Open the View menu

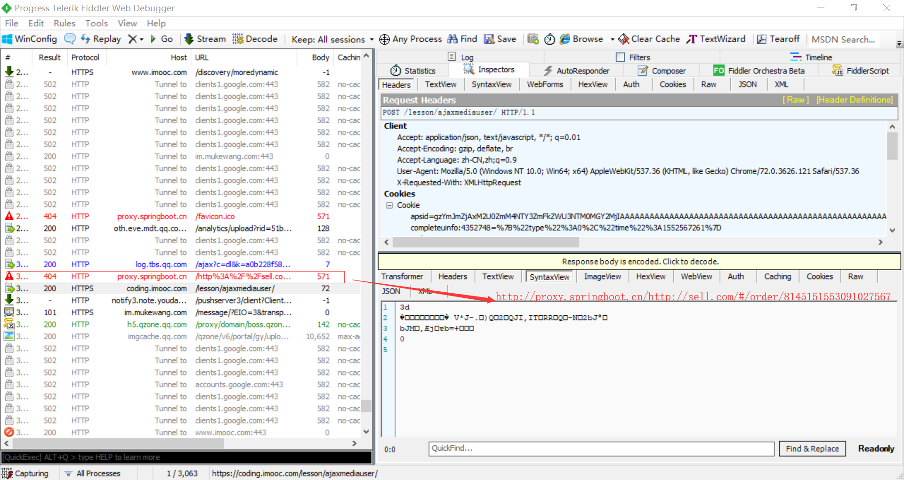coord(127,23)
